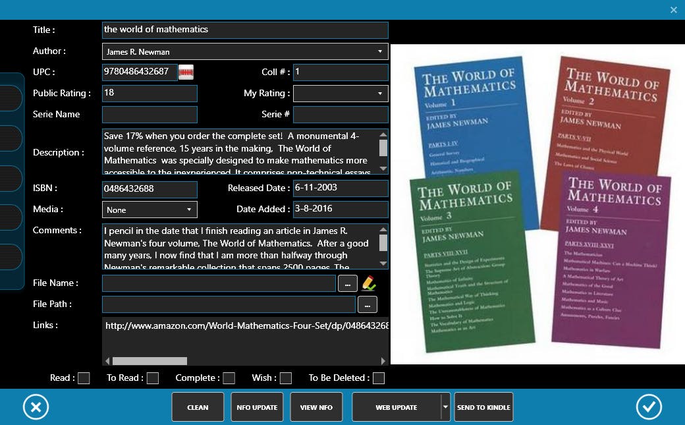
Task: Open the File Path ellipsis browse button
Action: tap(368, 304)
